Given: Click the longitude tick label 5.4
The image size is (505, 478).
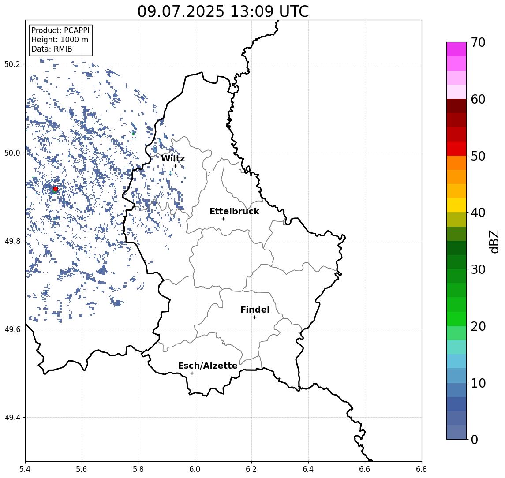Looking at the screenshot, I should [x=26, y=469].
